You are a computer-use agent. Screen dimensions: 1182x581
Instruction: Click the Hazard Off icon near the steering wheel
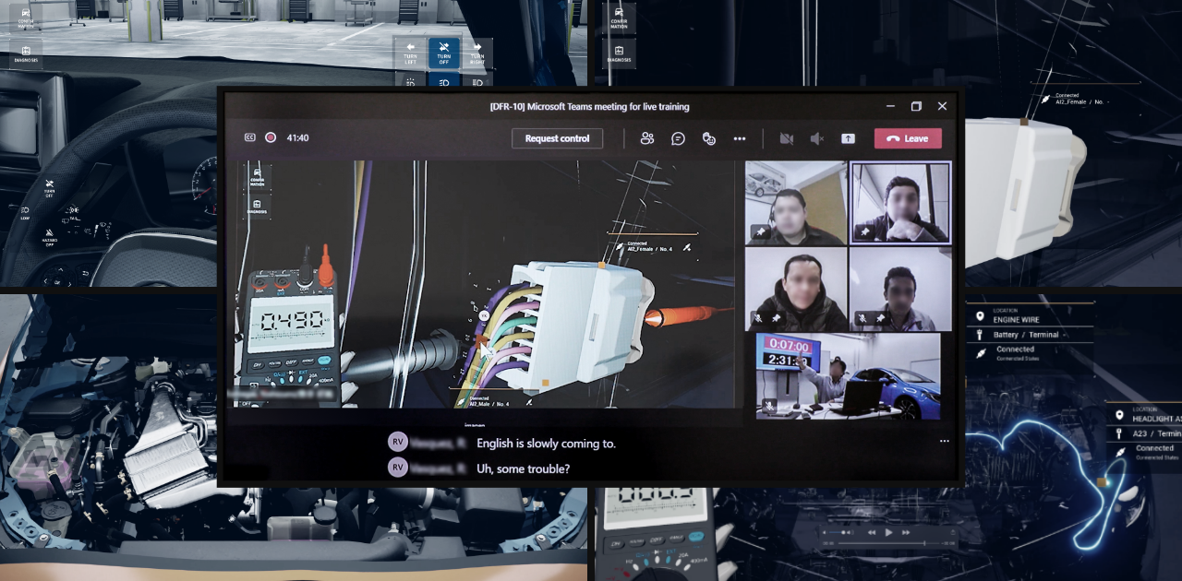(x=49, y=238)
